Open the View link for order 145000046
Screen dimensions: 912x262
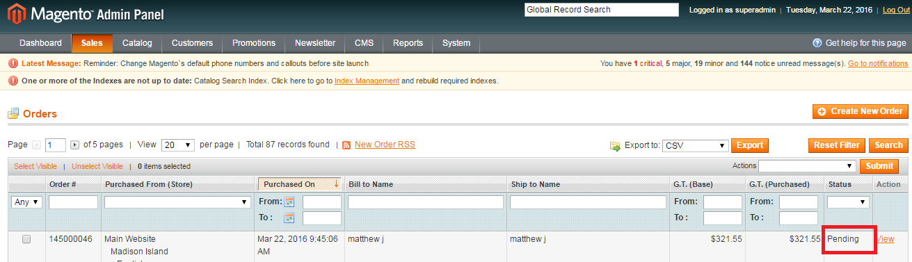pyautogui.click(x=885, y=239)
